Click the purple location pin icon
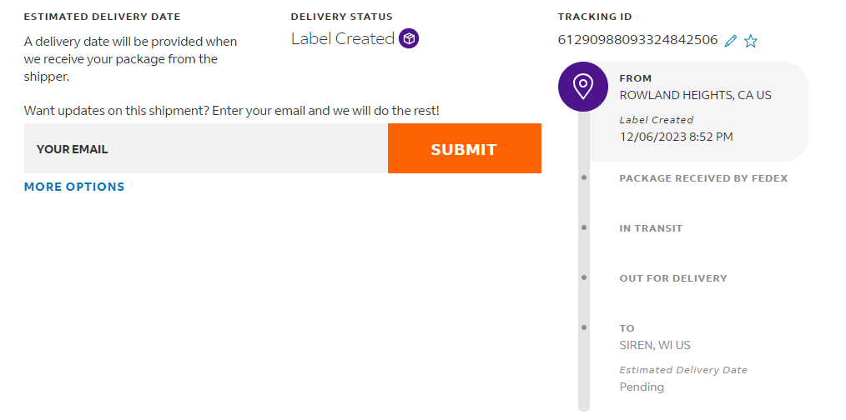This screenshot has width=846, height=420. click(x=583, y=86)
